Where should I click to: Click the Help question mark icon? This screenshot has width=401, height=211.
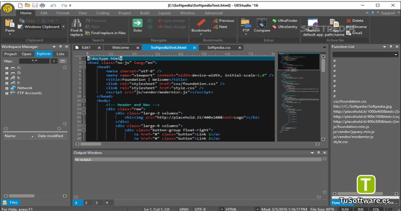pos(372,13)
